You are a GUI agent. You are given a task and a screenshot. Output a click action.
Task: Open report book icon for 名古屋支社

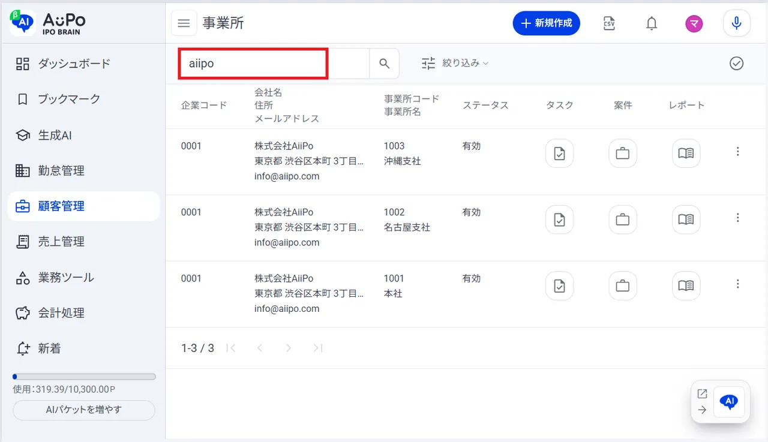[686, 220]
